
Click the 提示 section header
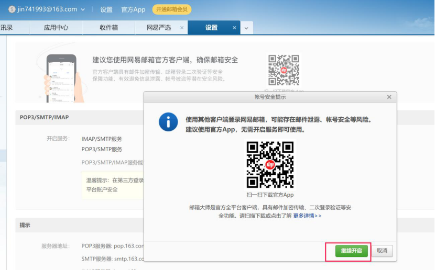[25, 225]
